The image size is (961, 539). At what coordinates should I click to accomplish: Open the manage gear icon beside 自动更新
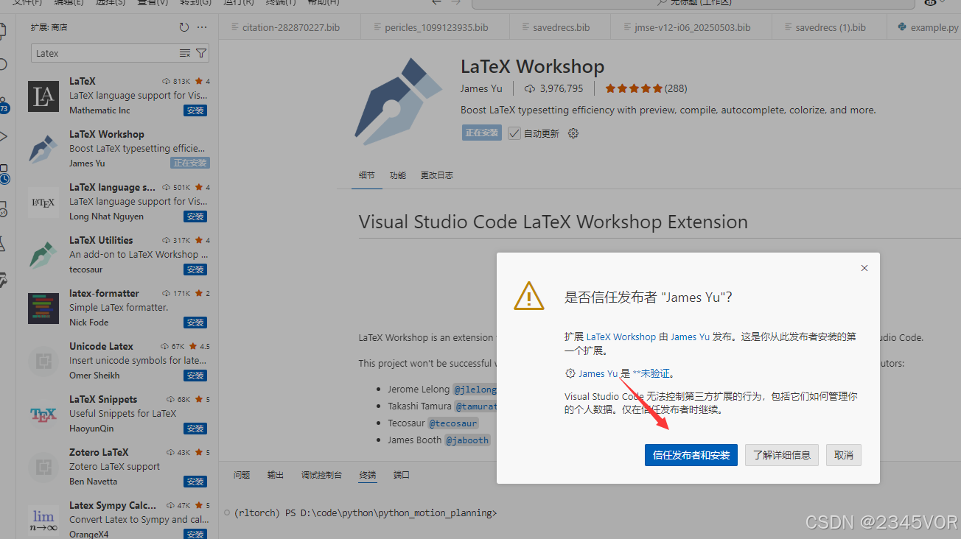click(x=573, y=133)
